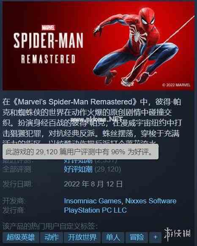Select the 动作 tag
This screenshot has height=246, width=197.
point(52,237)
